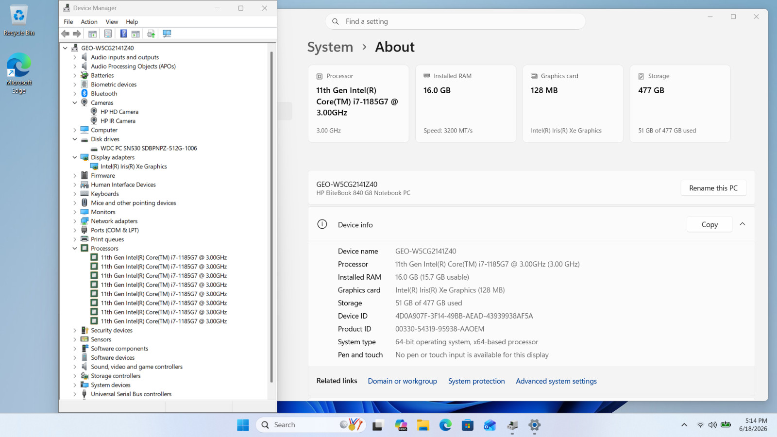Open the volume control in the system tray
777x437 pixels.
[712, 425]
